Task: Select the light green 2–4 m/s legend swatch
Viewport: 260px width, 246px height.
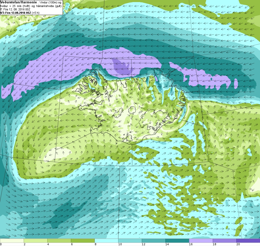Action: (36, 240)
